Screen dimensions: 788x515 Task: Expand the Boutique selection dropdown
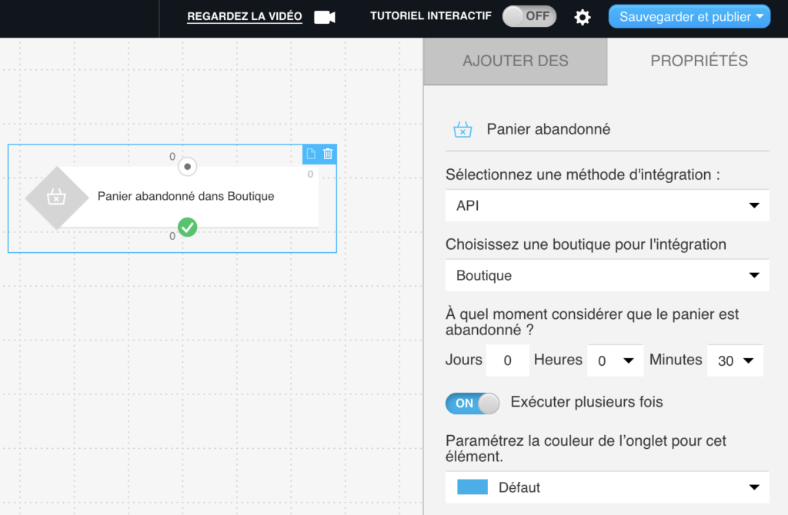[607, 275]
